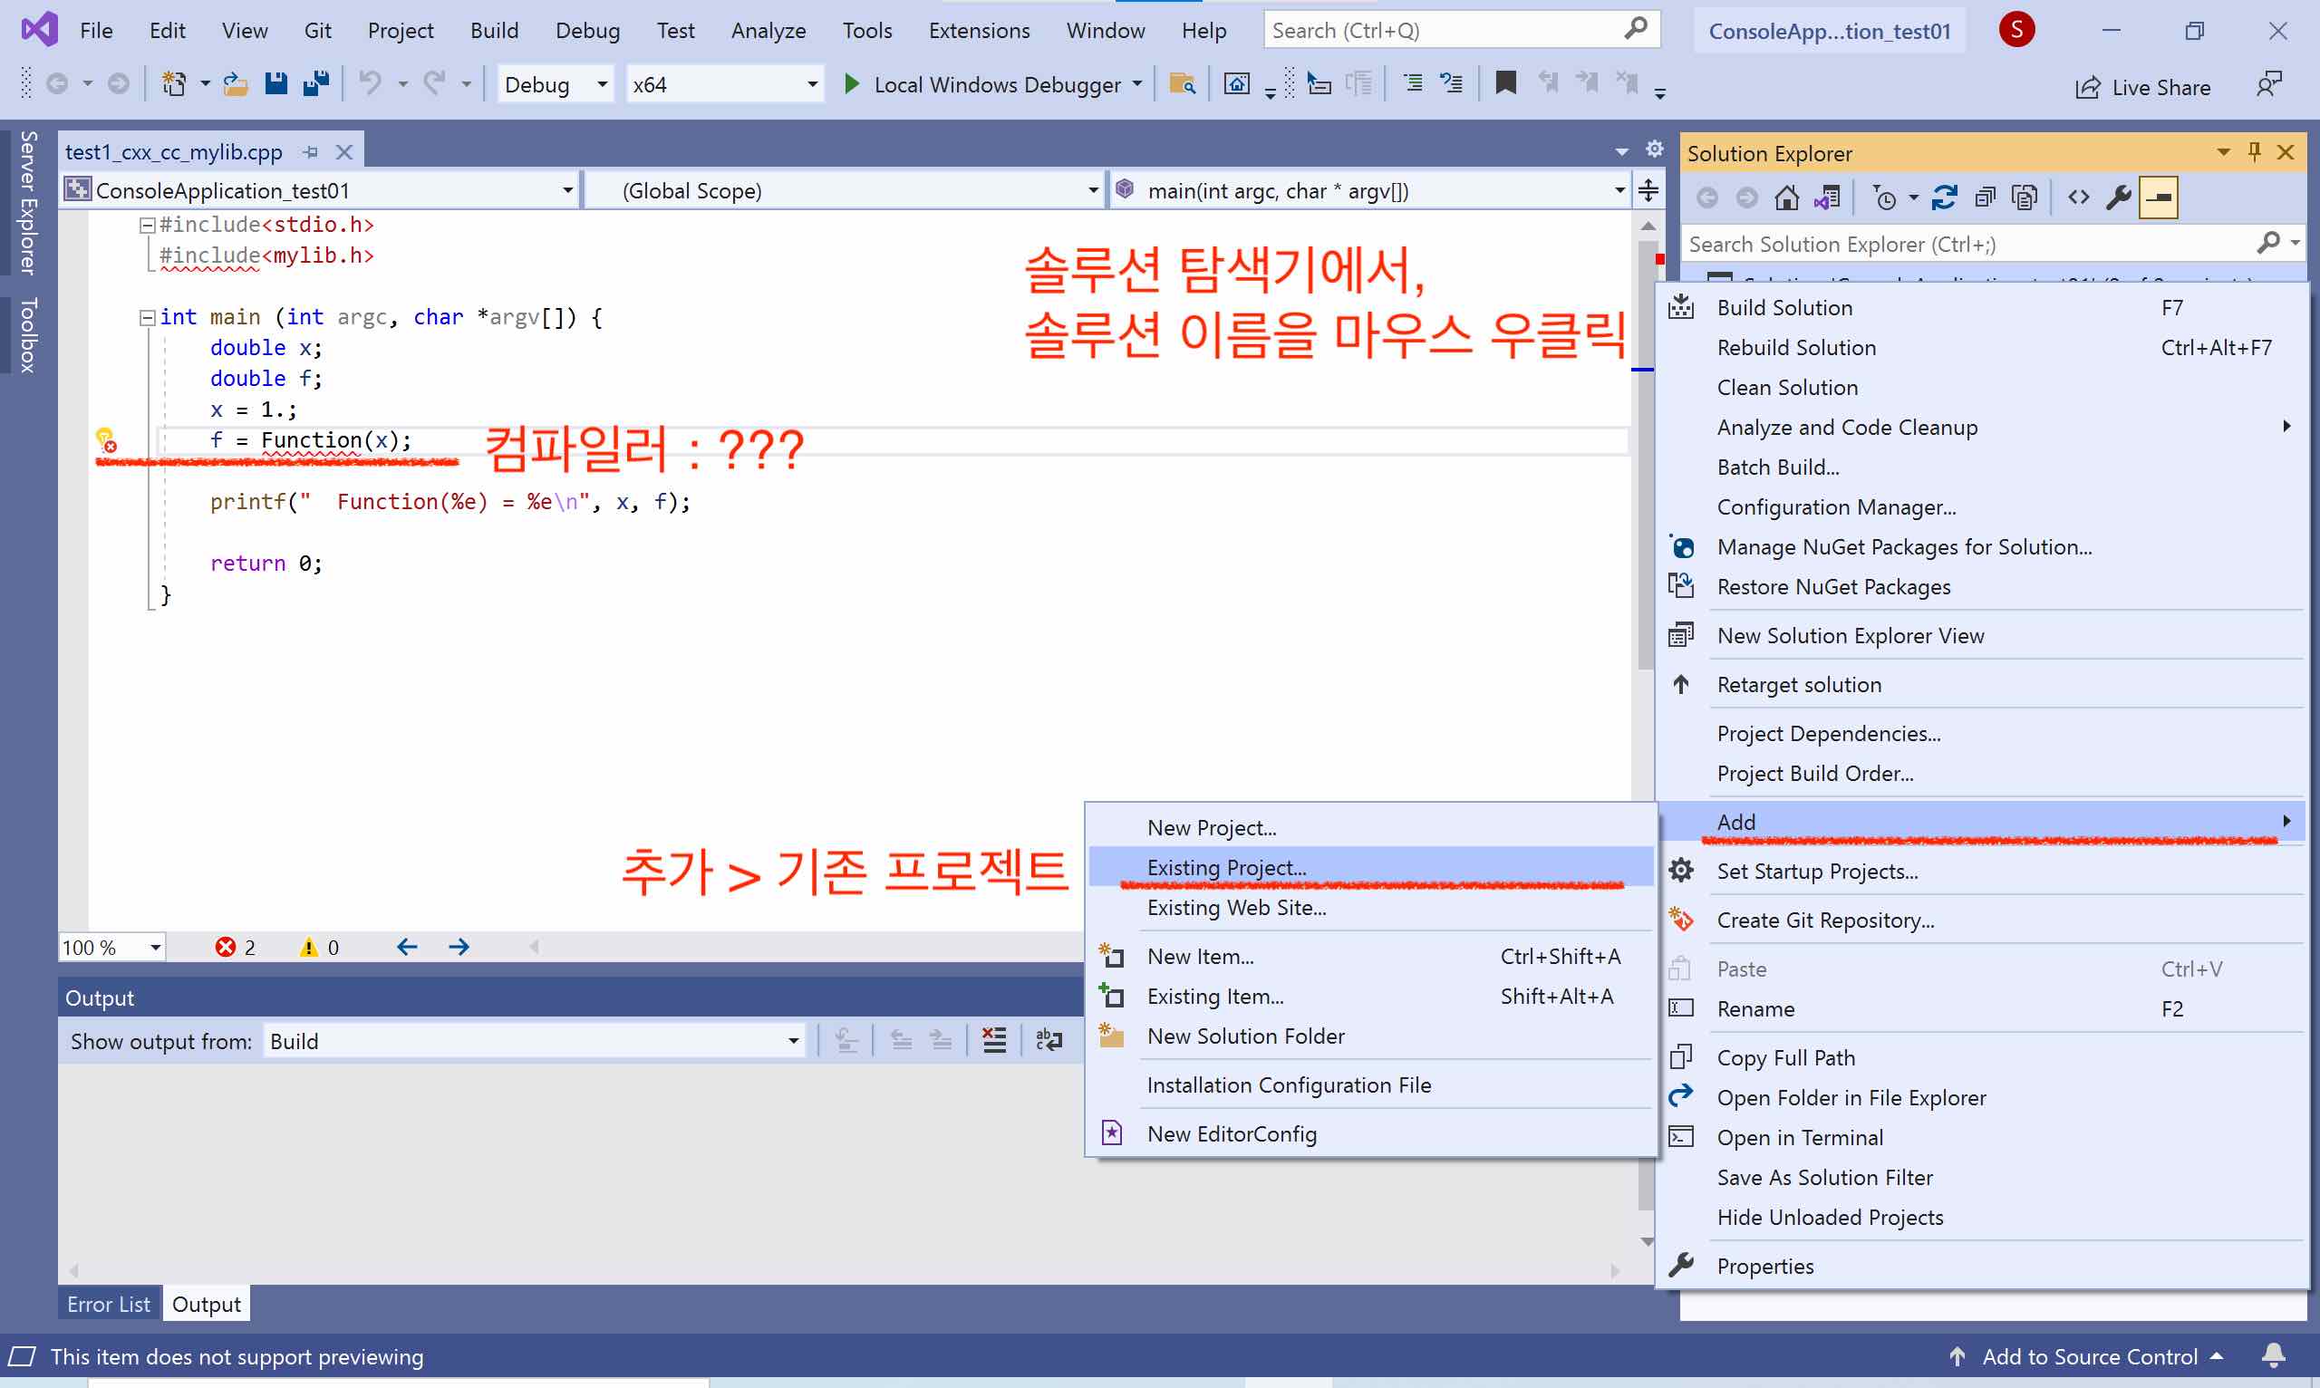Click the Pending Changes Filter clock icon
Viewport: 2320px width, 1388px height.
[1883, 198]
